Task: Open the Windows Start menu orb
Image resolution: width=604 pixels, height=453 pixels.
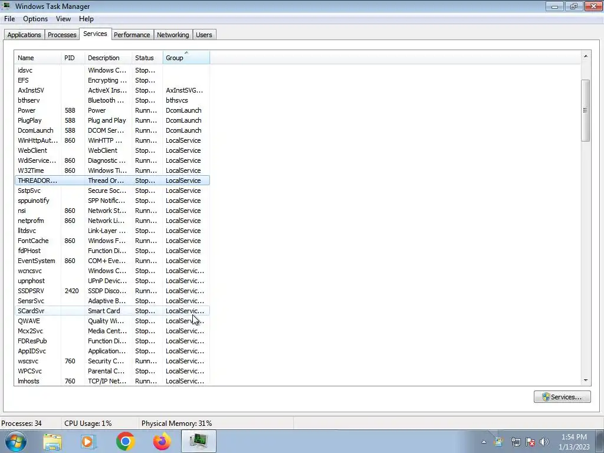Action: (x=16, y=441)
